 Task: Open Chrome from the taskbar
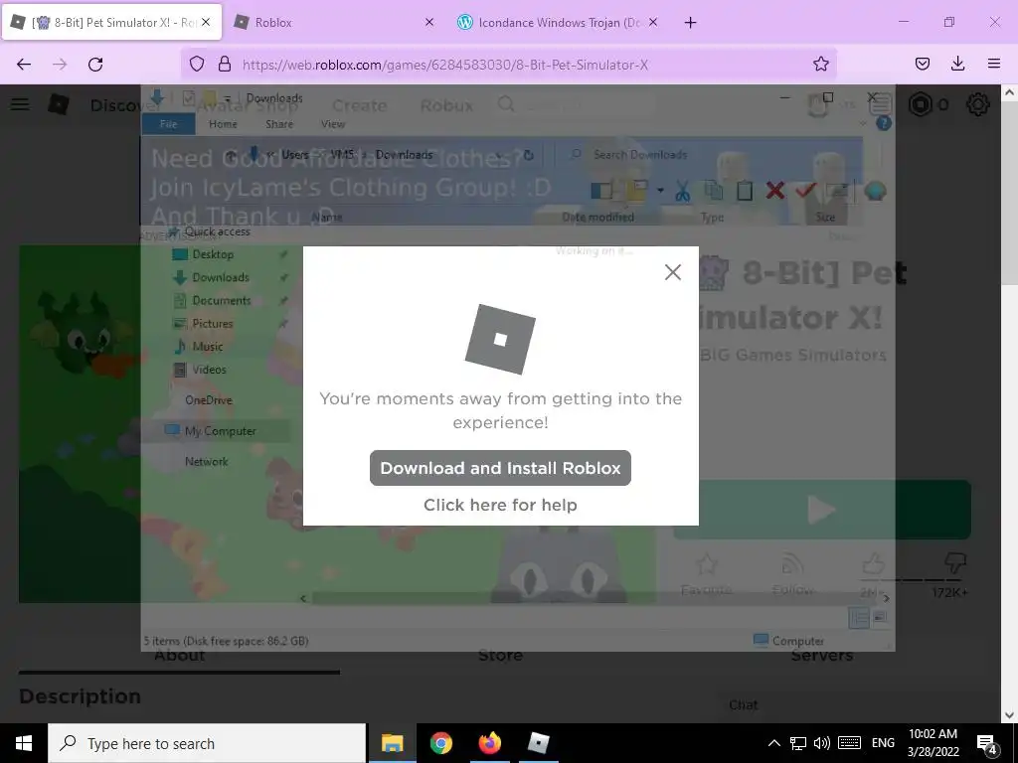click(x=440, y=743)
